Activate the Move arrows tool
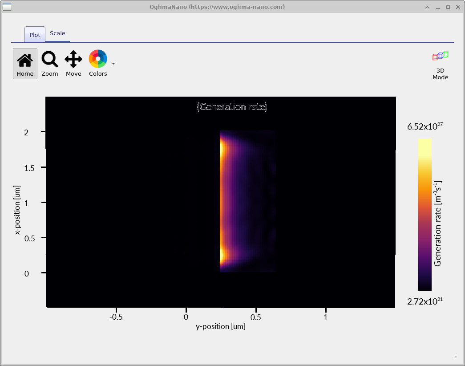The height and width of the screenshot is (366, 465). tap(73, 64)
